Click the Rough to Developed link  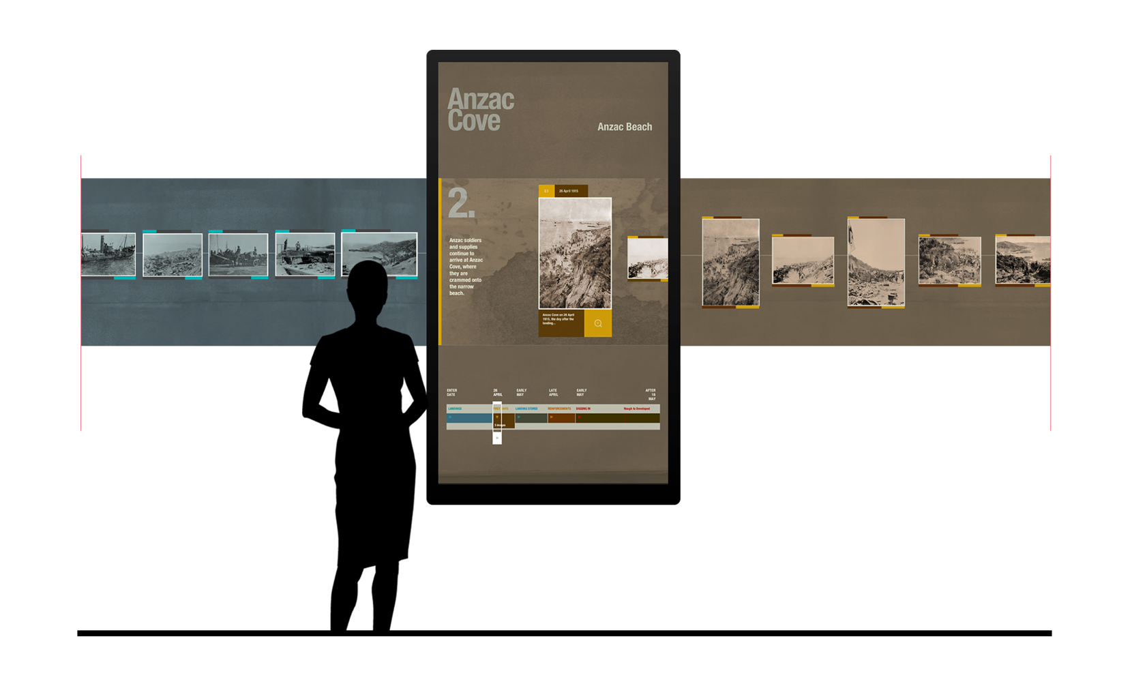(636, 409)
